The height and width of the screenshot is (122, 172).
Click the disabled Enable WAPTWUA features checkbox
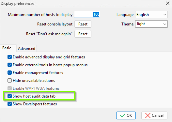9,88
